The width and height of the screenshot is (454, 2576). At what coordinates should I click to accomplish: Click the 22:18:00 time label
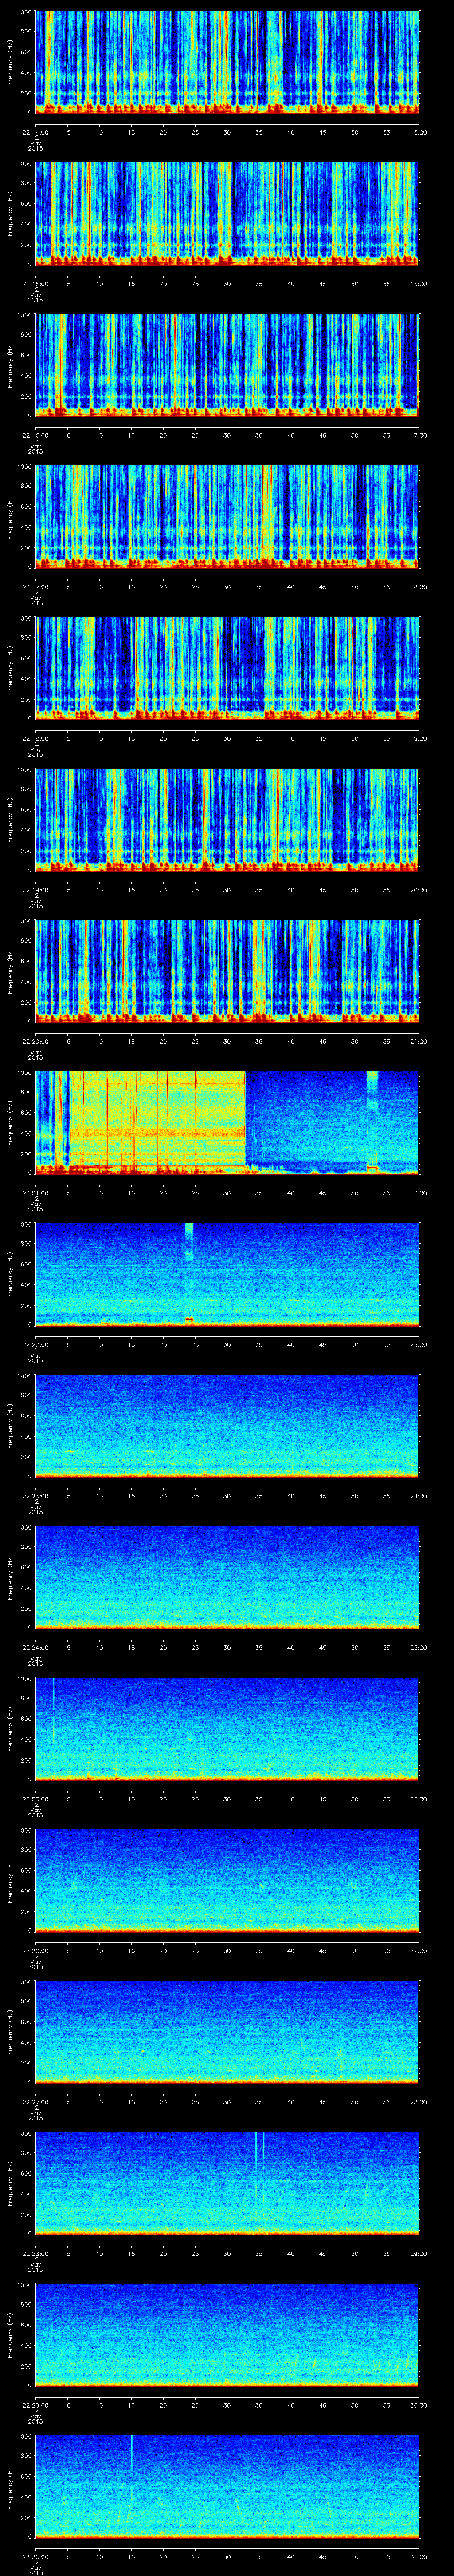[35, 738]
